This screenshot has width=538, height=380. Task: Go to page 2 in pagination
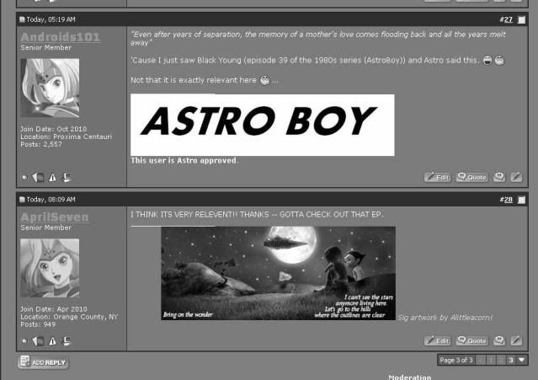[x=501, y=360]
